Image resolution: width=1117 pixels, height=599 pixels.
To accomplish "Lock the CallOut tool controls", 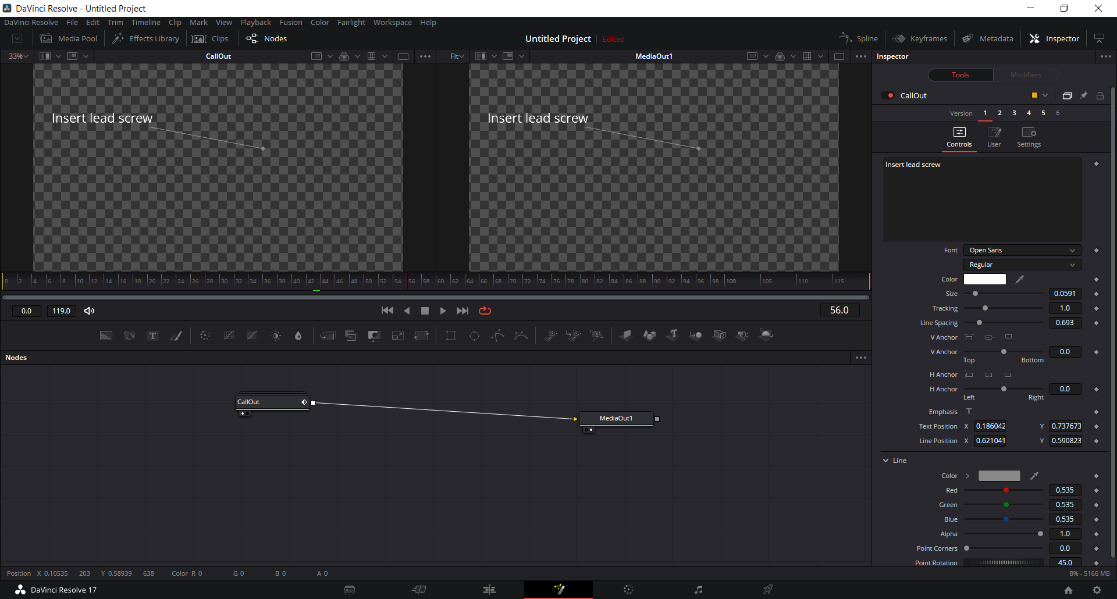I will pos(1100,95).
